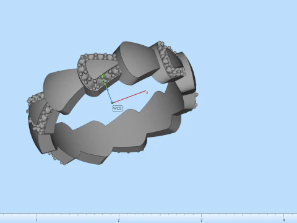
Task: Select the blue Z axis line
Action: pyautogui.click(x=110, y=96)
